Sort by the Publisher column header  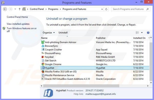tap(113, 38)
